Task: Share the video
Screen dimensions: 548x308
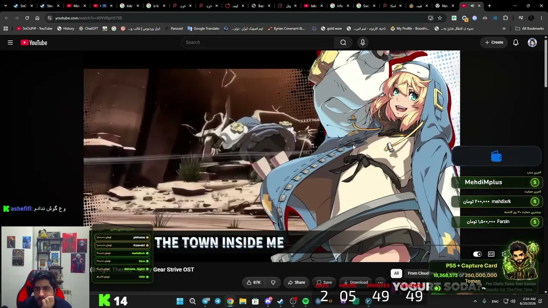Action: [x=296, y=282]
